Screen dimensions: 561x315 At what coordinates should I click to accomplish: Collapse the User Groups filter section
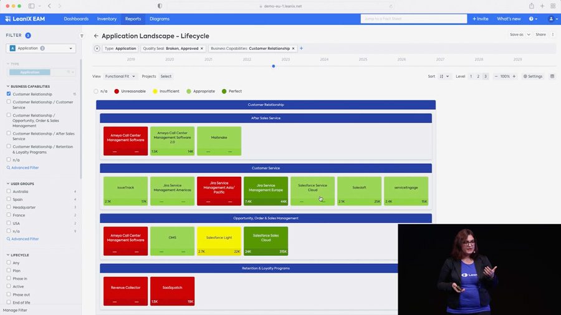(8, 184)
